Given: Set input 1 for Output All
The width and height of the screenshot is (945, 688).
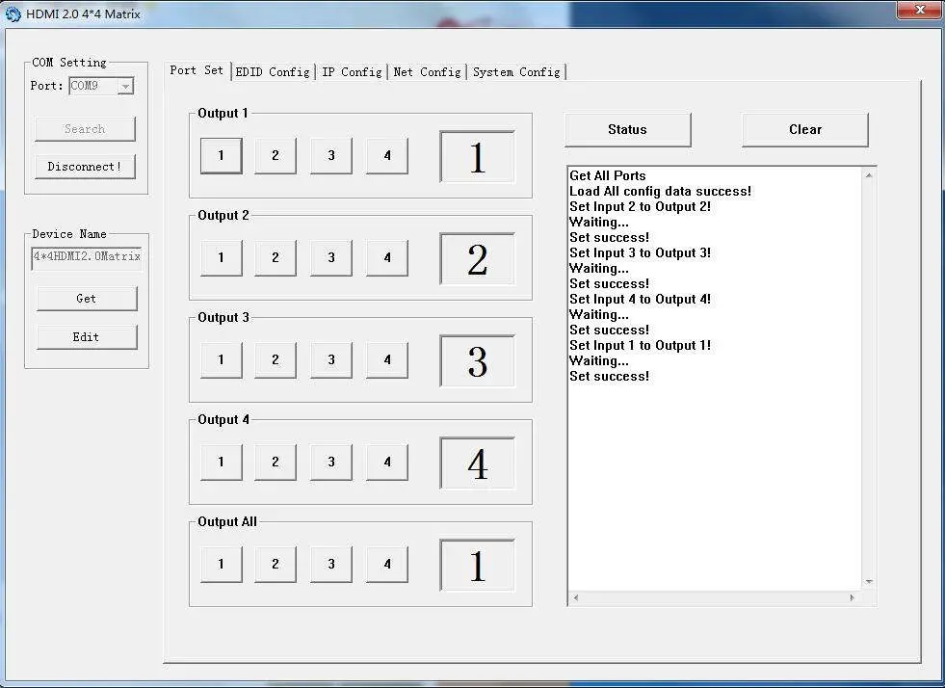Looking at the screenshot, I should click(222, 565).
